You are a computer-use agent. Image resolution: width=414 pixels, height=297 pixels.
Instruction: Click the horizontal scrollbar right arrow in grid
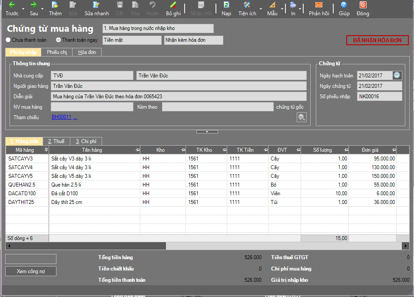click(x=406, y=246)
